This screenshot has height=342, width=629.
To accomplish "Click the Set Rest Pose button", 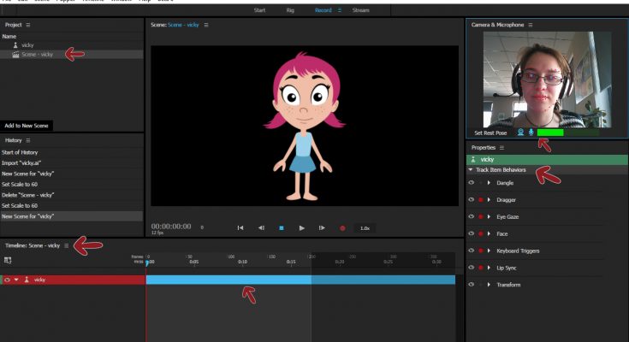I will pyautogui.click(x=490, y=133).
